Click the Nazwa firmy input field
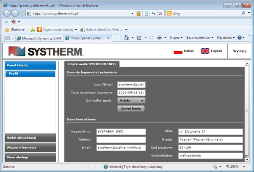Viewport: 254px width, 172px height. click(121, 132)
